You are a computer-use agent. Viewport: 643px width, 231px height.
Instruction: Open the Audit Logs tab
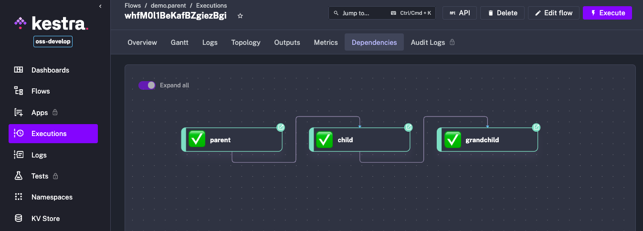[x=428, y=42]
